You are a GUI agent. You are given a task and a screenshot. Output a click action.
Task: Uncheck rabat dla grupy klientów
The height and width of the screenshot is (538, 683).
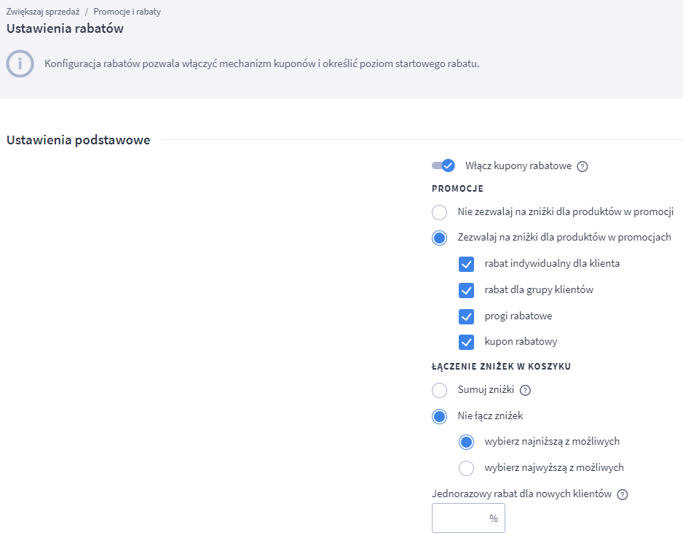pos(466,290)
